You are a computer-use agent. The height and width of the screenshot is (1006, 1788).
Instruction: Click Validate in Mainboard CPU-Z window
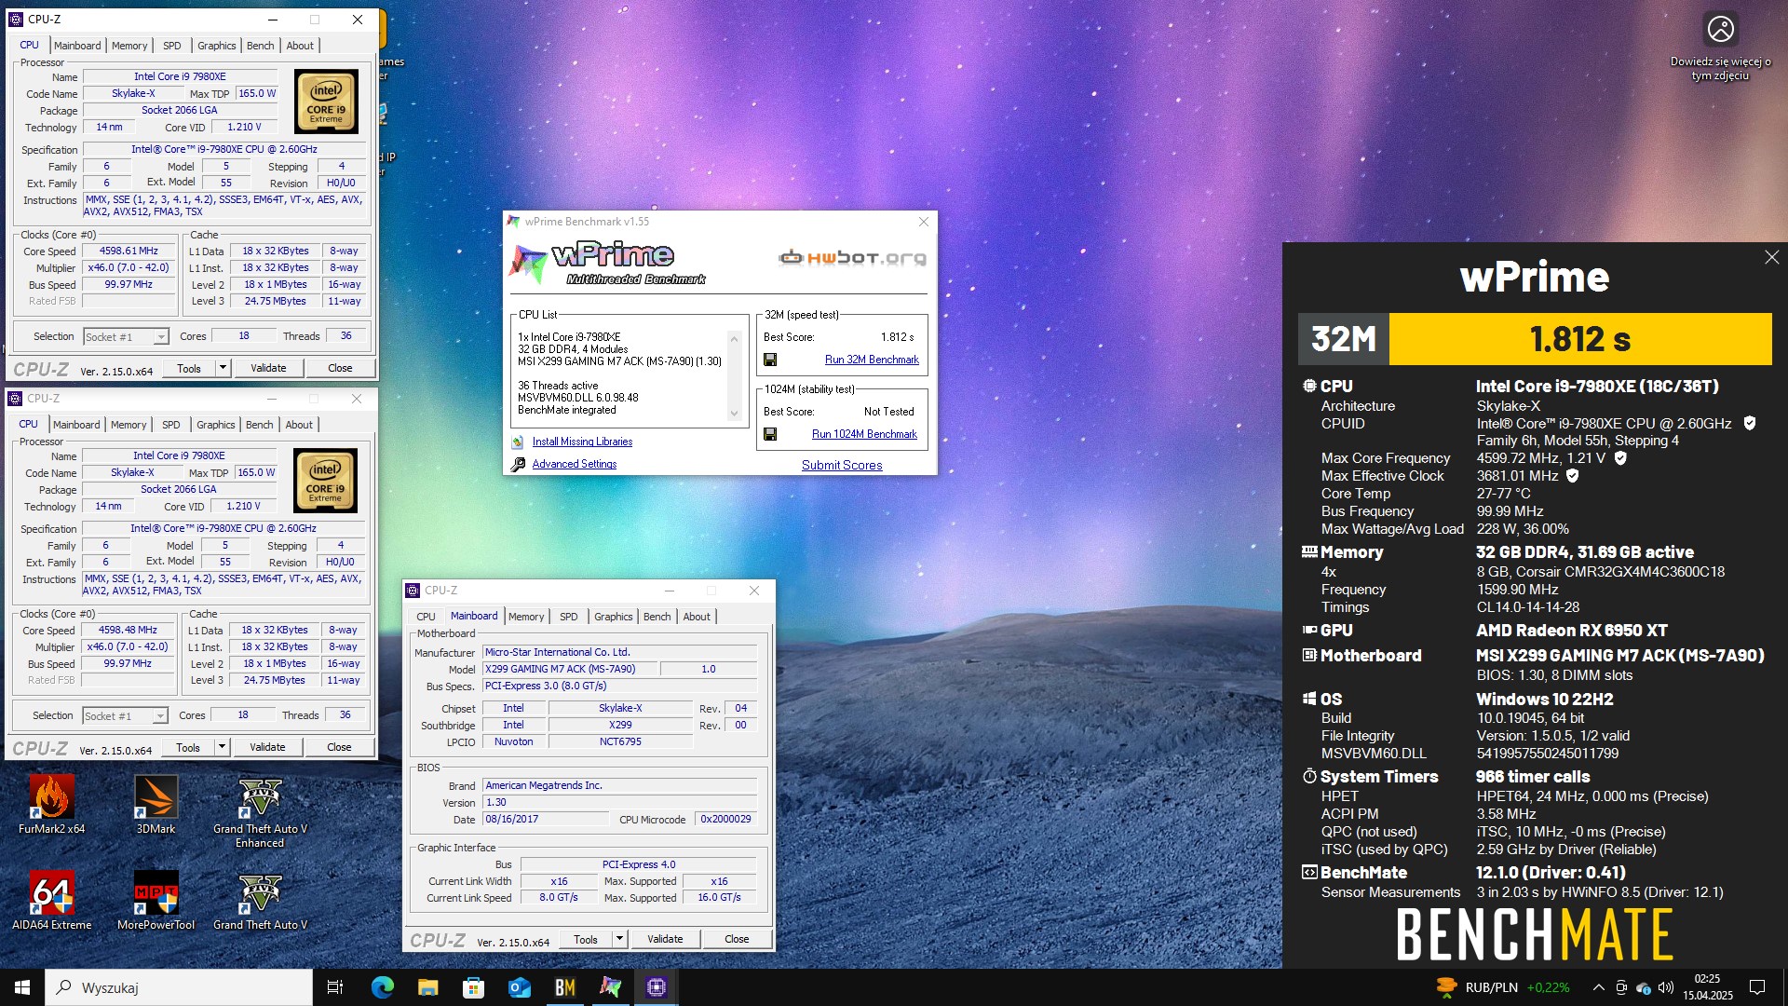point(665,939)
